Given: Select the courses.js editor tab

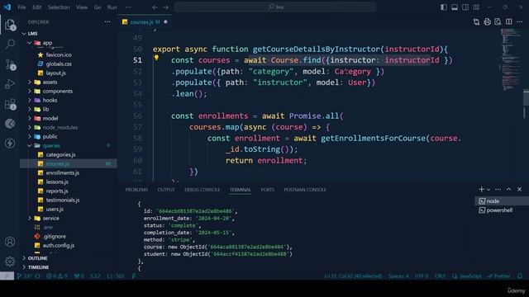Looking at the screenshot, I should pyautogui.click(x=145, y=22).
